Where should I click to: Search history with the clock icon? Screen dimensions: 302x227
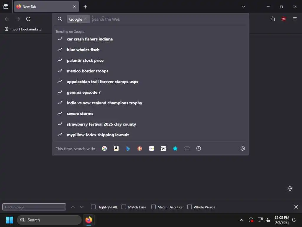point(198,148)
